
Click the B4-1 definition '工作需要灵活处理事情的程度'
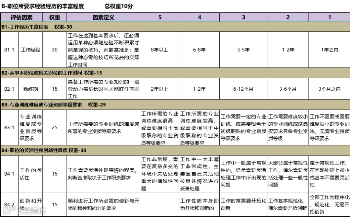(x=103, y=174)
